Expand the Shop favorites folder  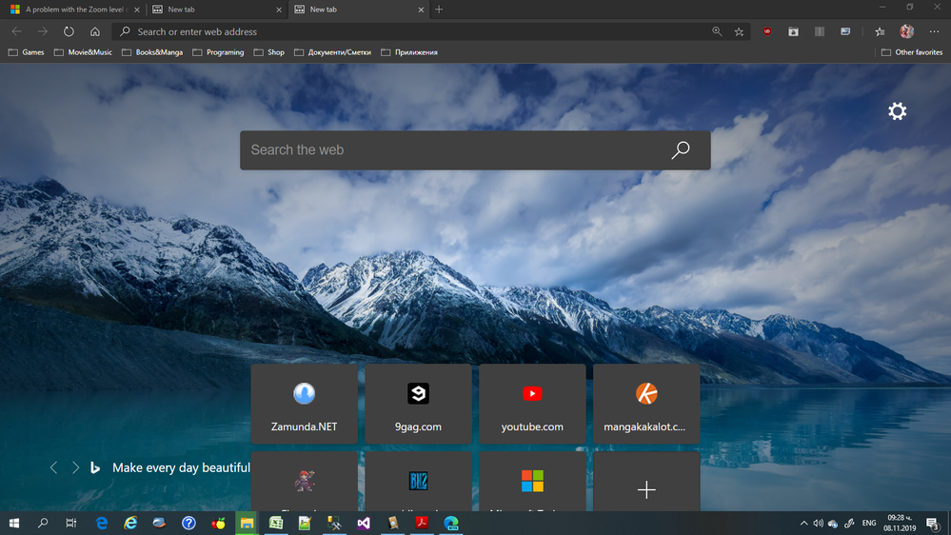(269, 52)
